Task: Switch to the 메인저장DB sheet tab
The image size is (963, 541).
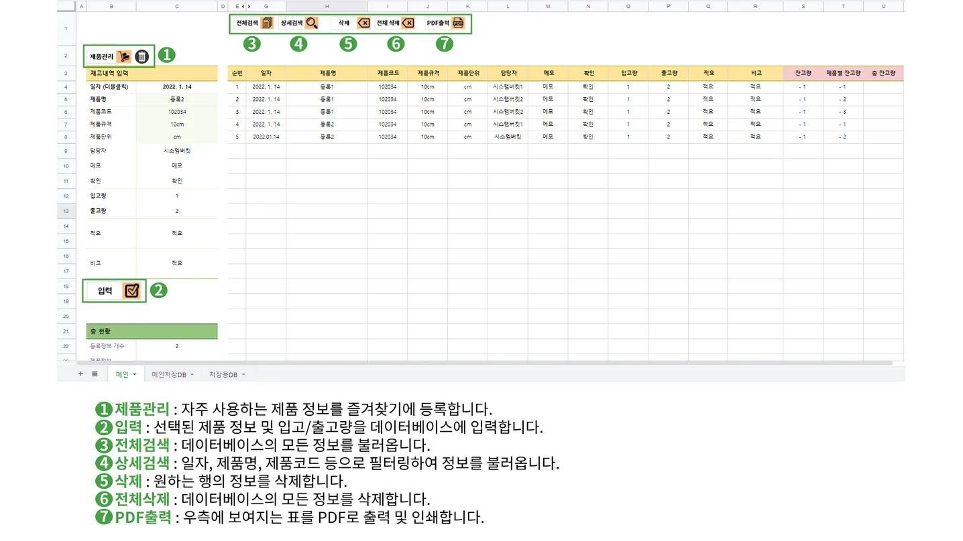Action: pos(173,374)
